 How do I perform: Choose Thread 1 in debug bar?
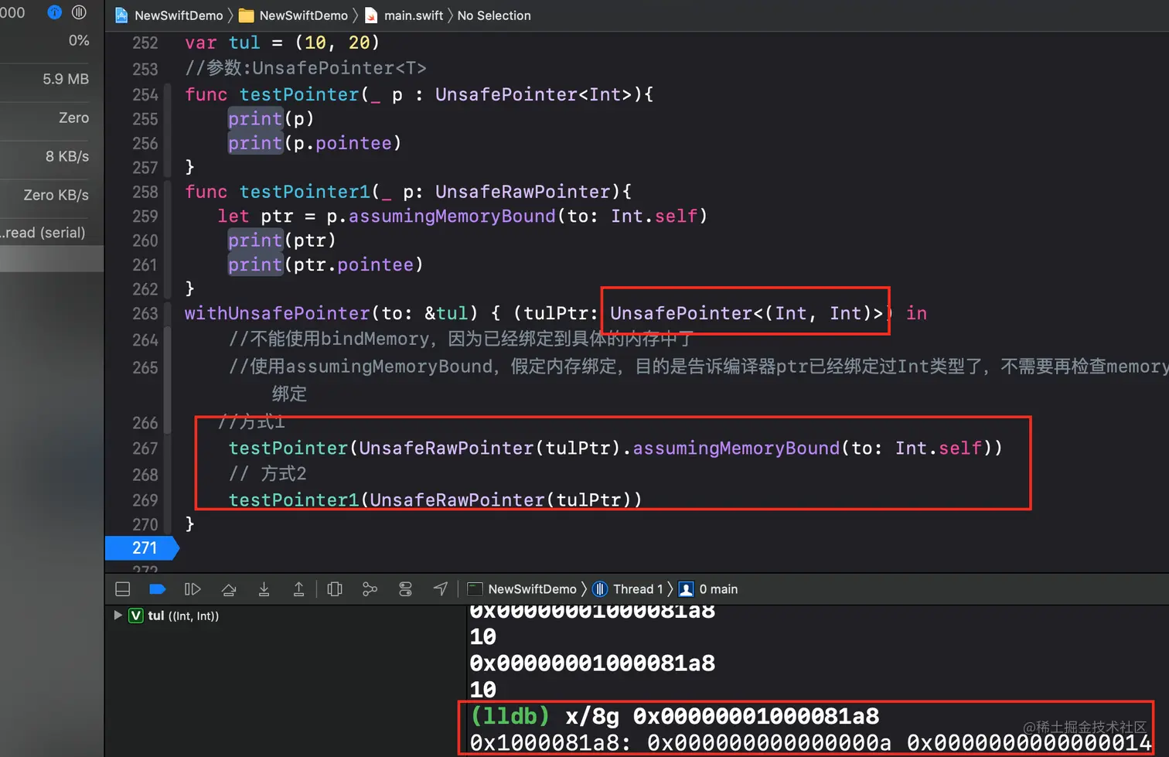point(628,589)
